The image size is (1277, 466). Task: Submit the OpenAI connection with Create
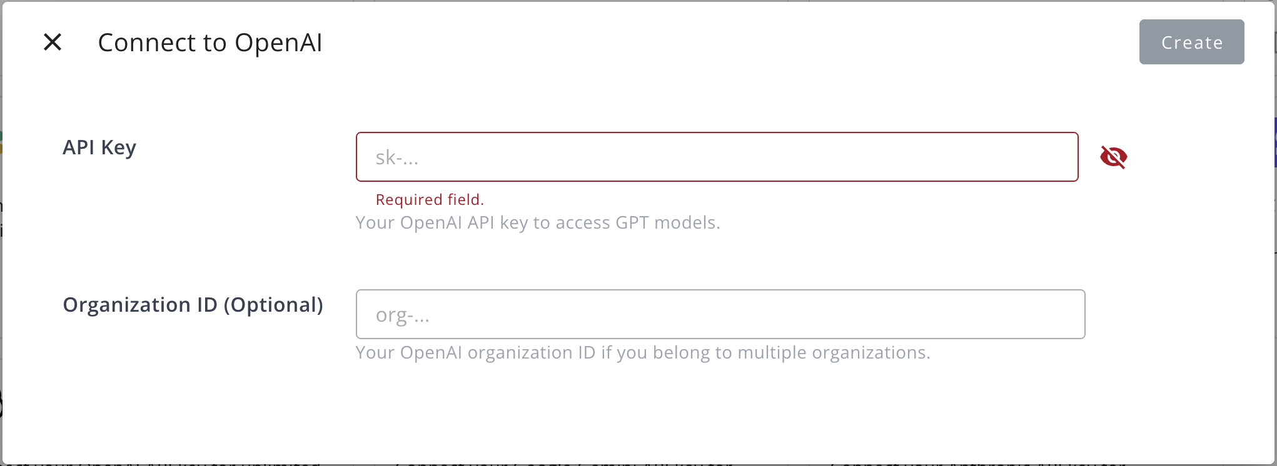[1191, 42]
